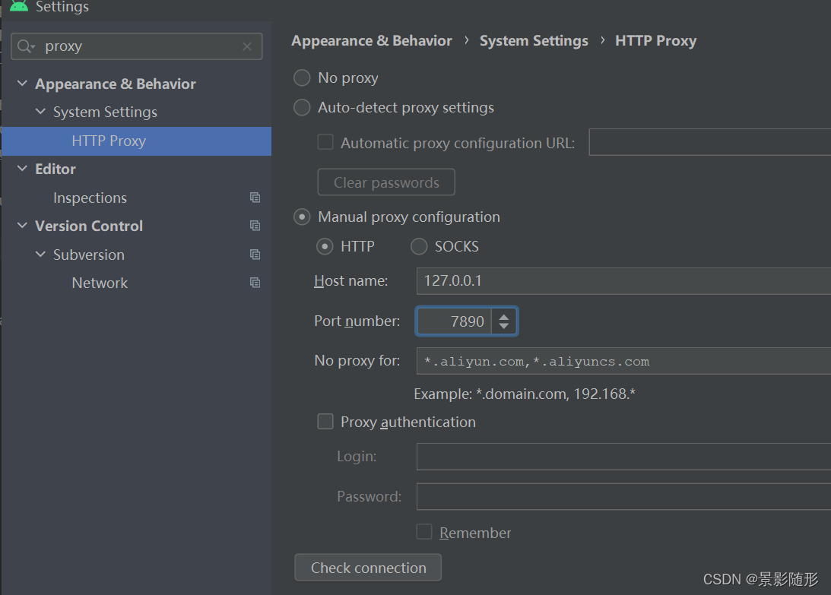Click the Android Studio logo in title bar

[19, 6]
